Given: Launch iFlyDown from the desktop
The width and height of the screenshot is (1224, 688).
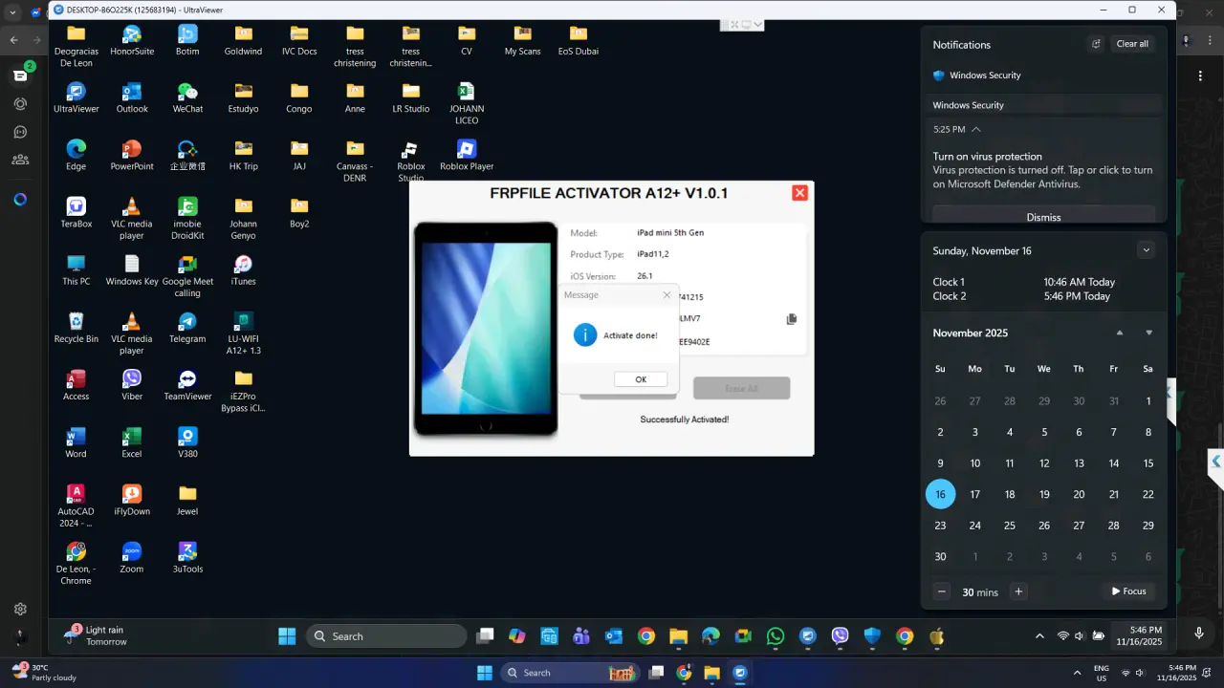Looking at the screenshot, I should (x=132, y=500).
